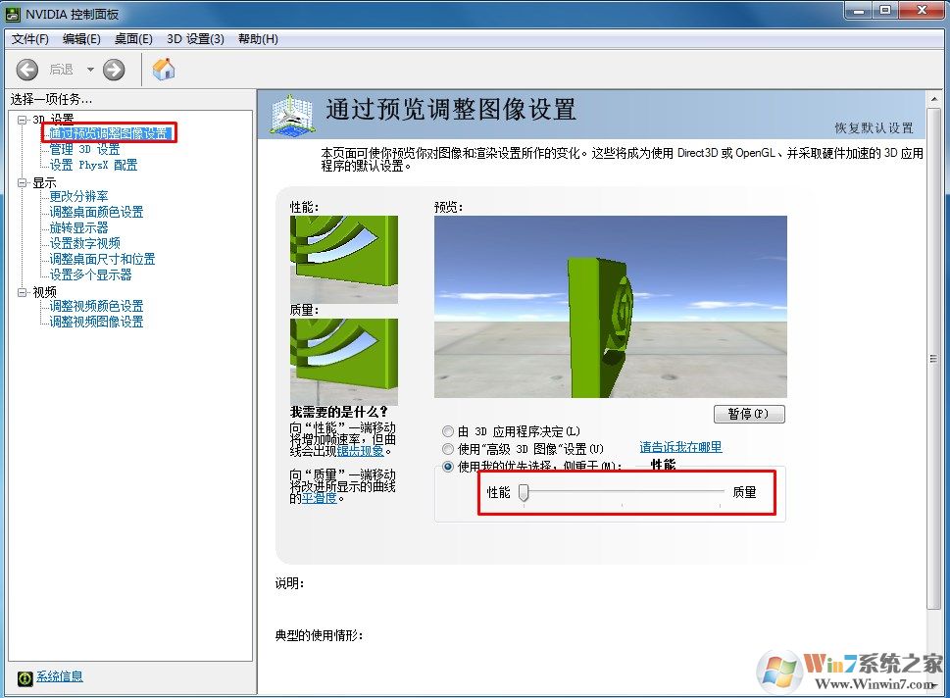
Task: Select 调整视频图像设置 in the tree
Action: [96, 322]
